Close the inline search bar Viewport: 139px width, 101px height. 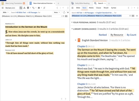click(68, 12)
